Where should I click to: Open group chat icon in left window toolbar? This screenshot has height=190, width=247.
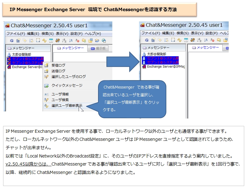[x=18, y=41]
